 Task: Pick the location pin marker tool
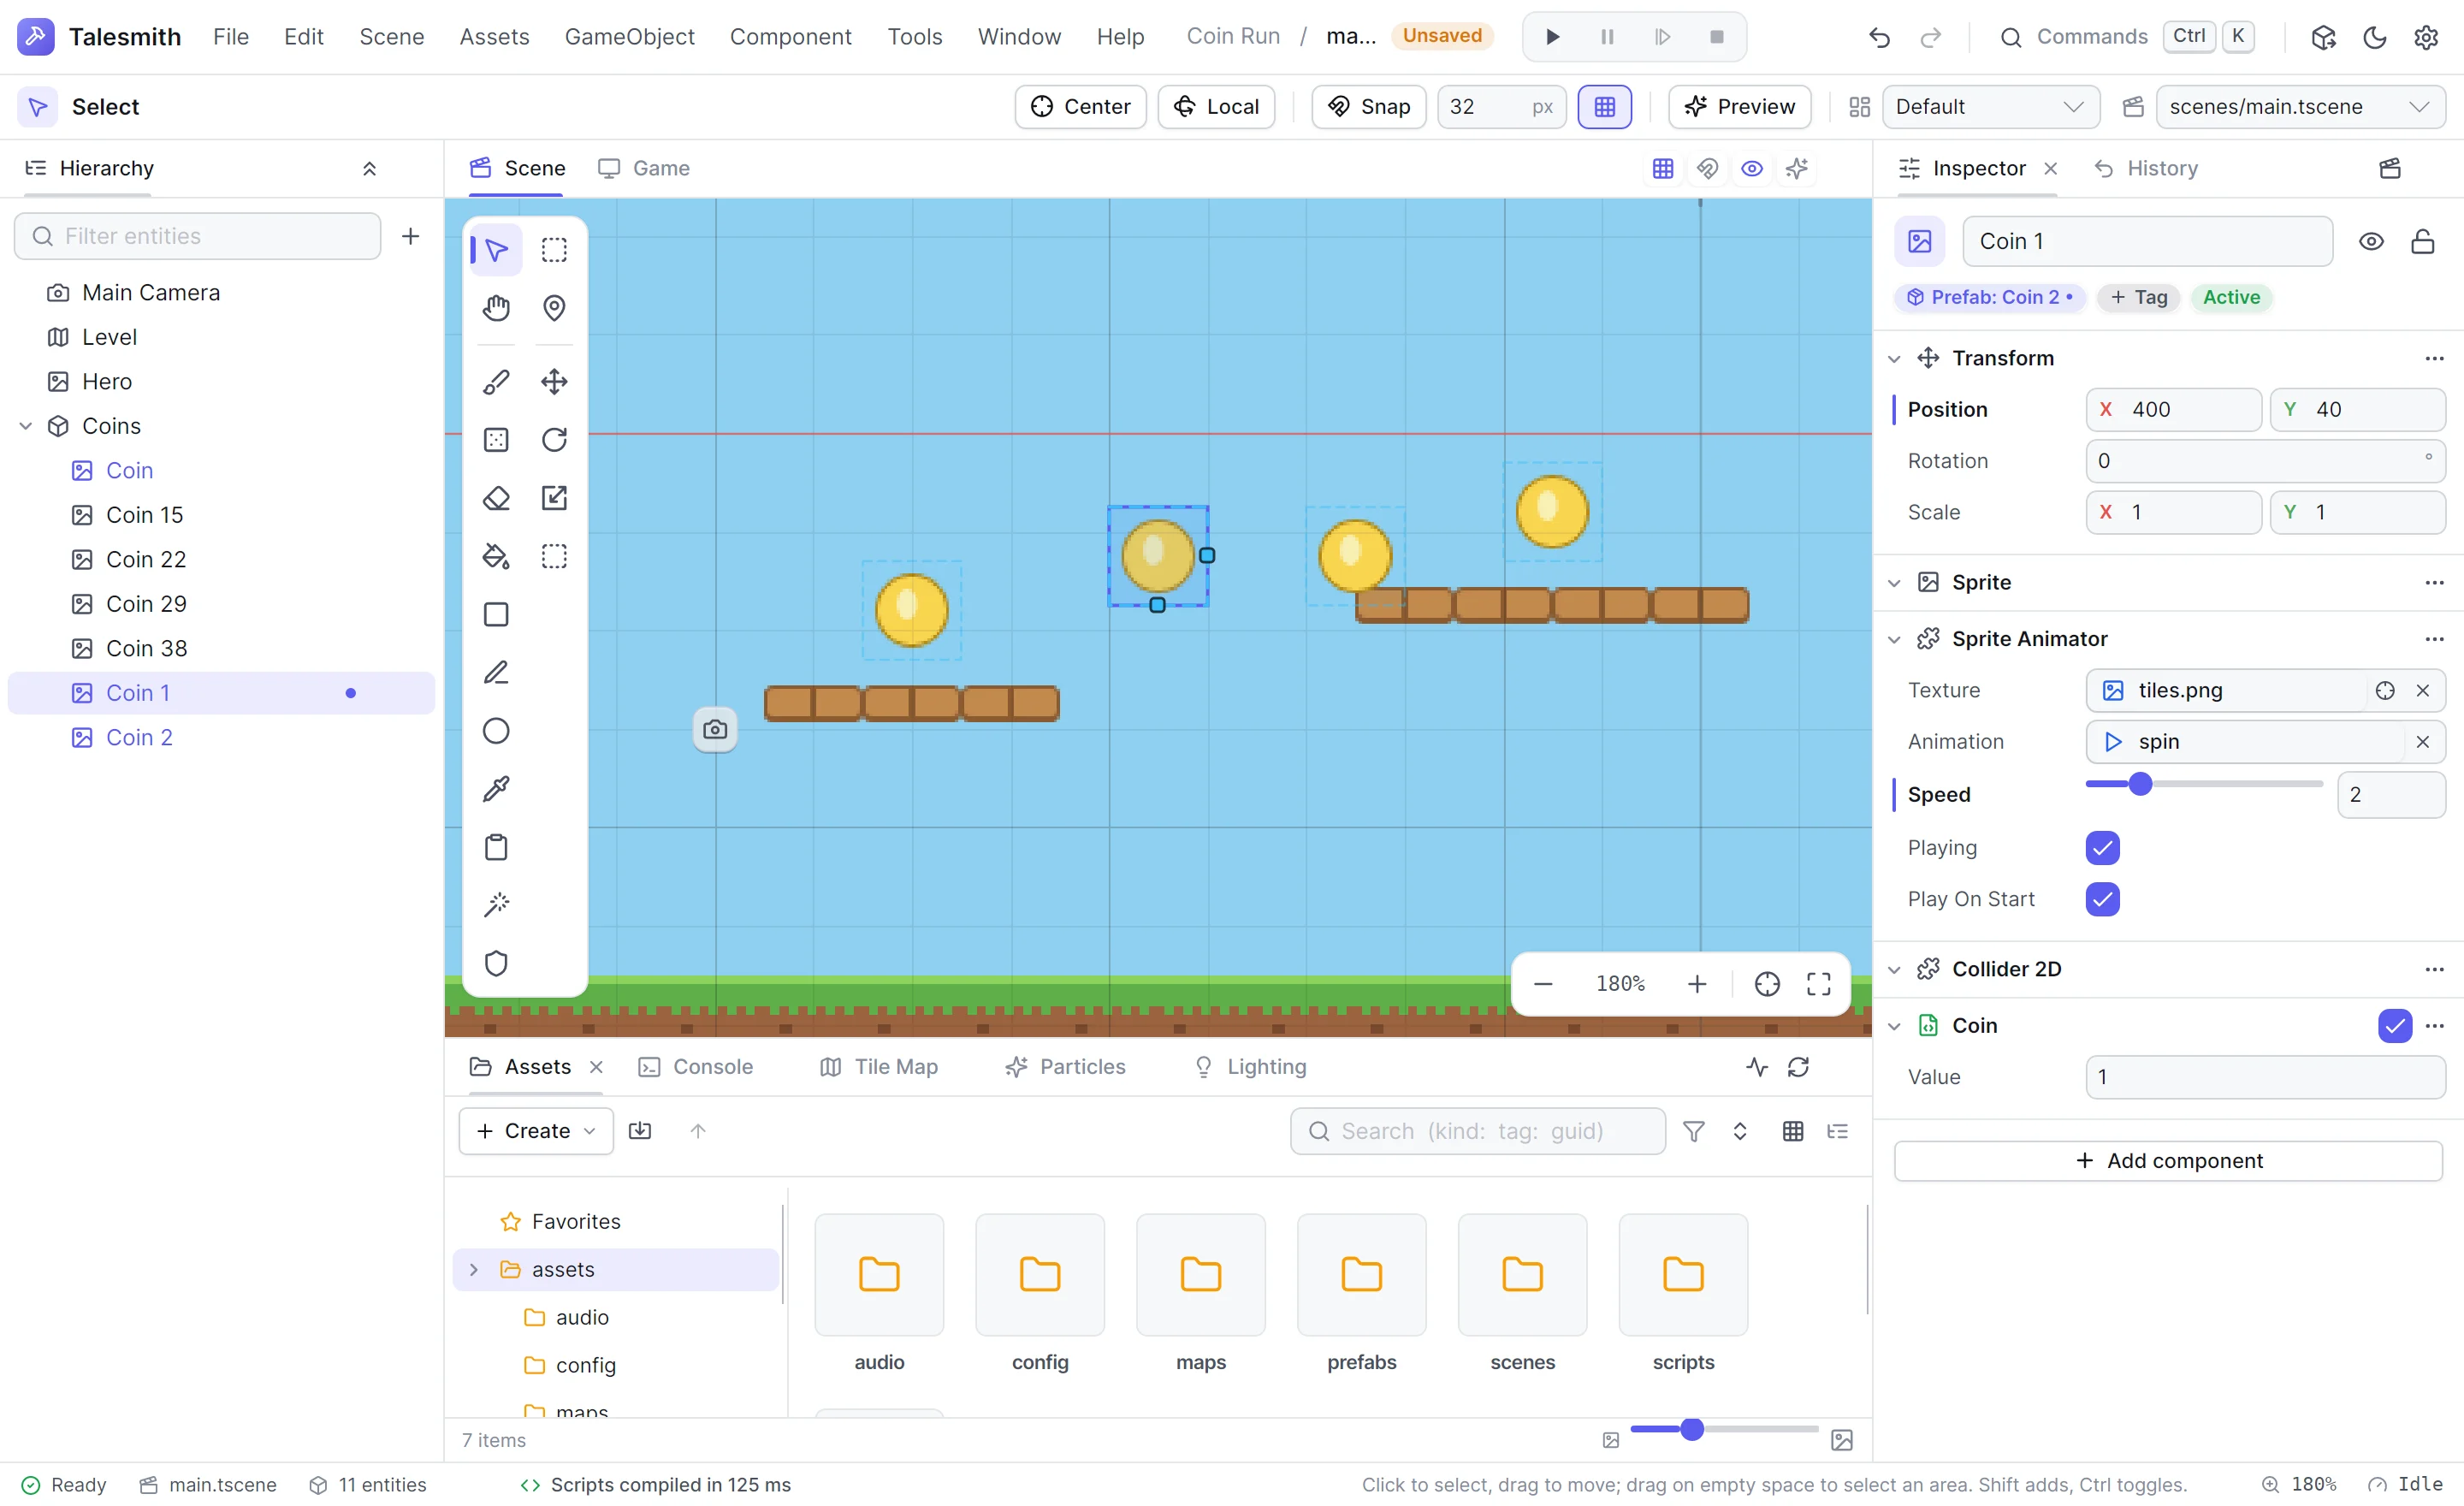point(554,307)
